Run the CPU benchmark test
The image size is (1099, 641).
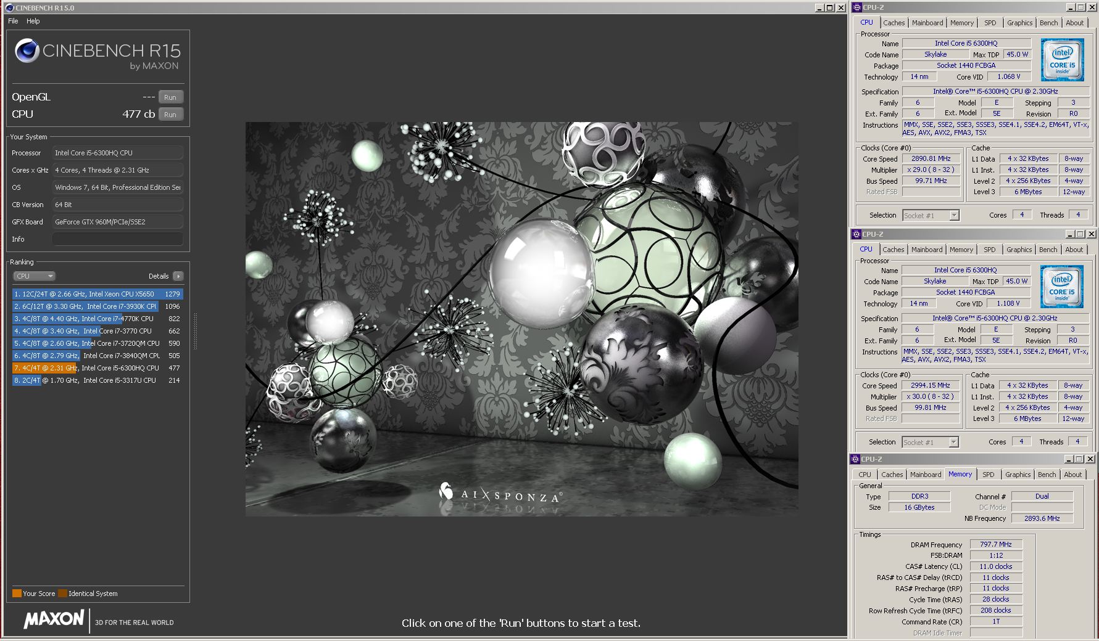pos(170,115)
